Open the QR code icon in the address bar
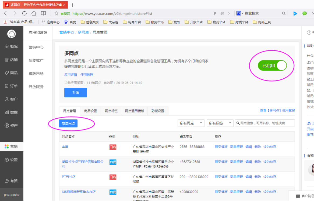 coord(222,13)
